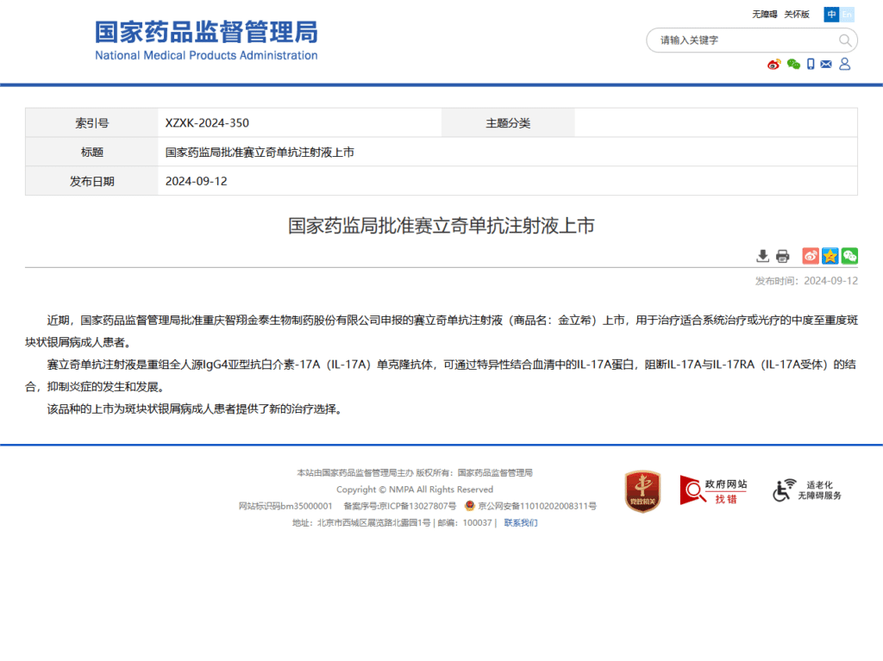Share article to WeChat via green icon
This screenshot has height=661, width=883.
(850, 256)
